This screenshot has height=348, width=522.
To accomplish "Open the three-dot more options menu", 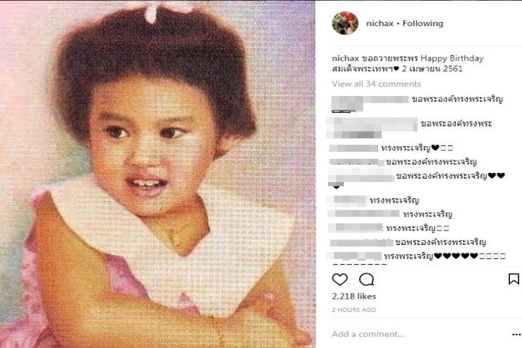I will 516,335.
